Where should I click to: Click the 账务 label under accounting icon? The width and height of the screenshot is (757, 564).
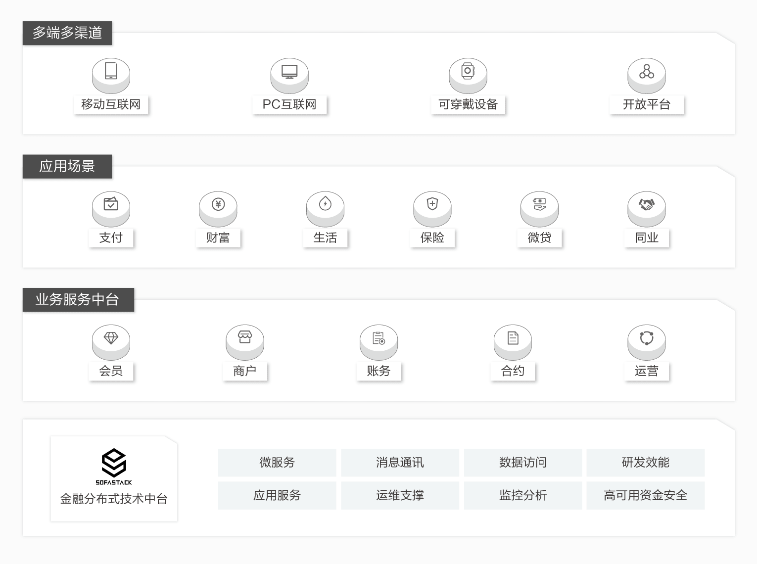tap(378, 371)
